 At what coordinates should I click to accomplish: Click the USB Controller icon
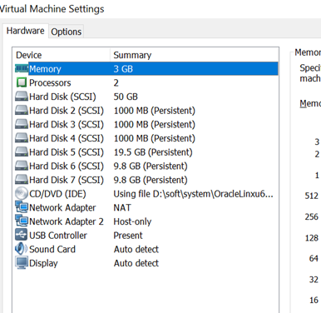[x=22, y=235]
